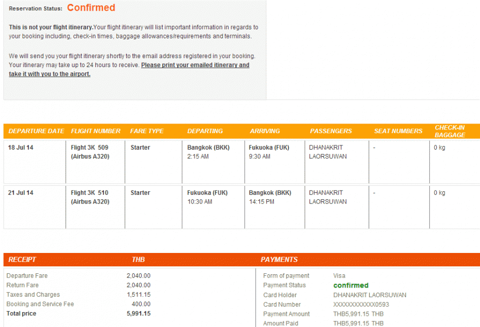Click the 'PASSENGERS' column header
Image resolution: width=480 pixels, height=327 pixels.
pyautogui.click(x=331, y=131)
